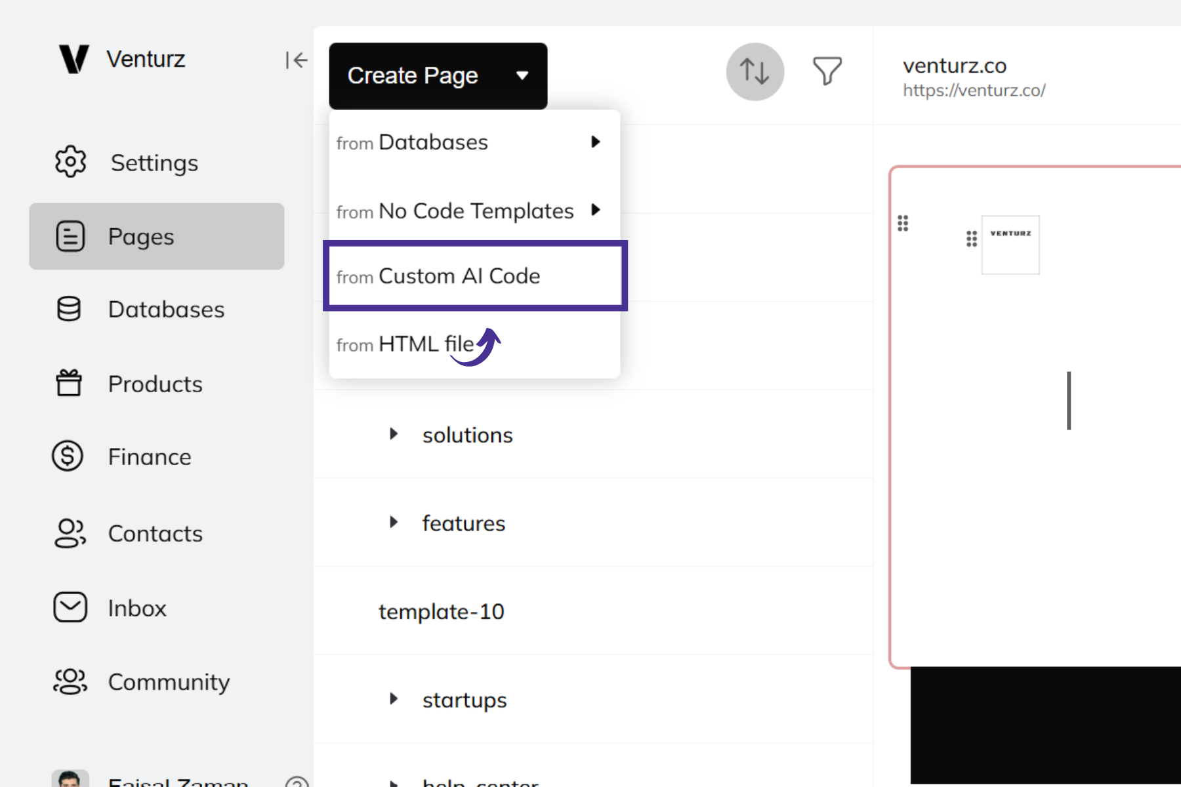Viewport: 1181px width, 787px height.
Task: Select the solutions page row
Action: pyautogui.click(x=593, y=434)
